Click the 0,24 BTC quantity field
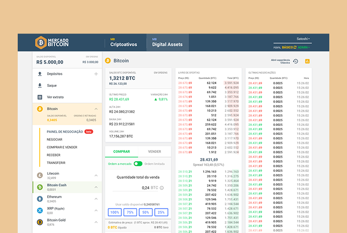 [x=135, y=188]
